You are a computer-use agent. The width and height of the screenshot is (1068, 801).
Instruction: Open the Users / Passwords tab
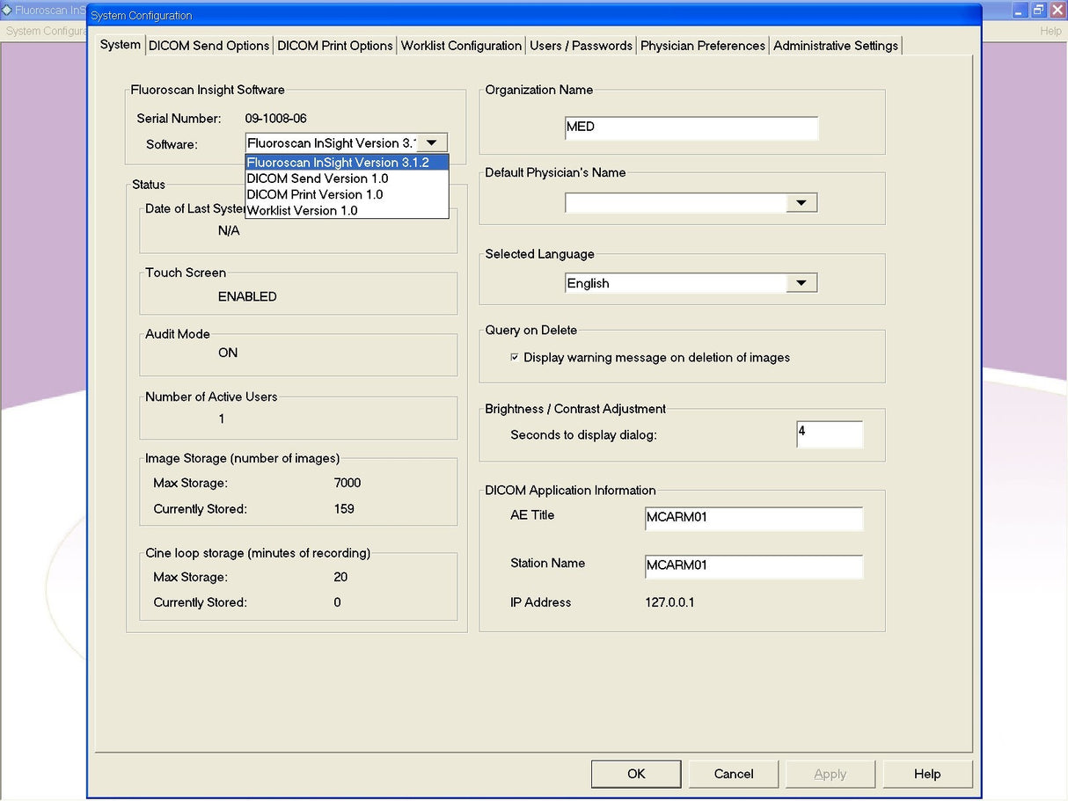(581, 45)
